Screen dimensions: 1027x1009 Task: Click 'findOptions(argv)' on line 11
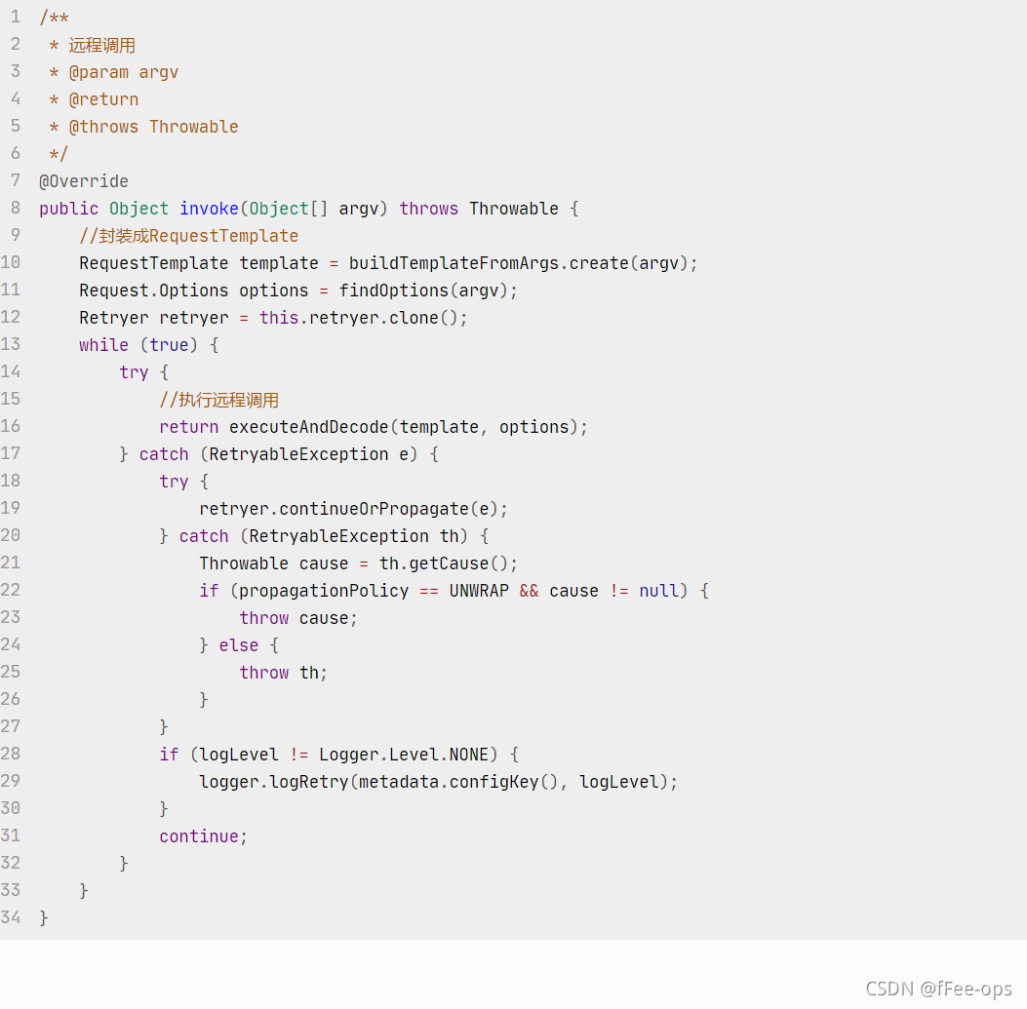pyautogui.click(x=423, y=291)
